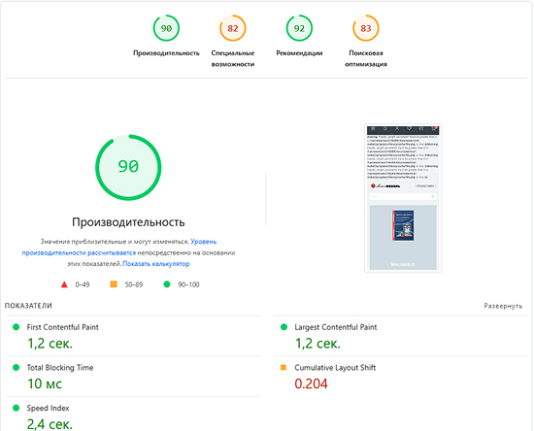Jump to the Специальные возможности category label
The width and height of the screenshot is (534, 431).
coord(233,58)
